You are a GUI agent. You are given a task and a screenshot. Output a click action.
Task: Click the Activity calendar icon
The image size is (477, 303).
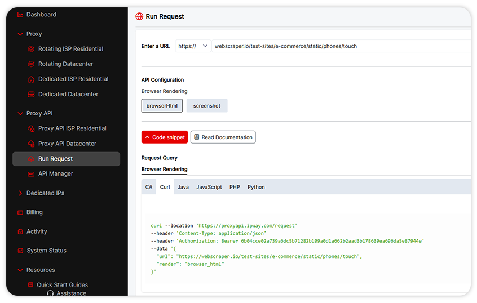[x=21, y=231]
